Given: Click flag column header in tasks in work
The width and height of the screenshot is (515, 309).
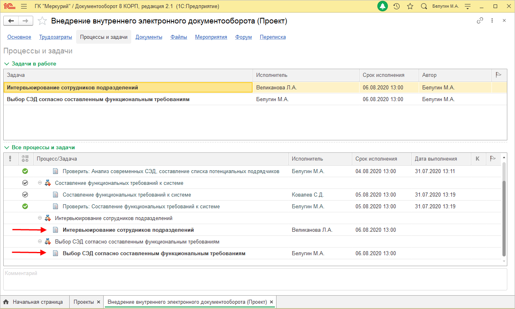Looking at the screenshot, I should (499, 75).
